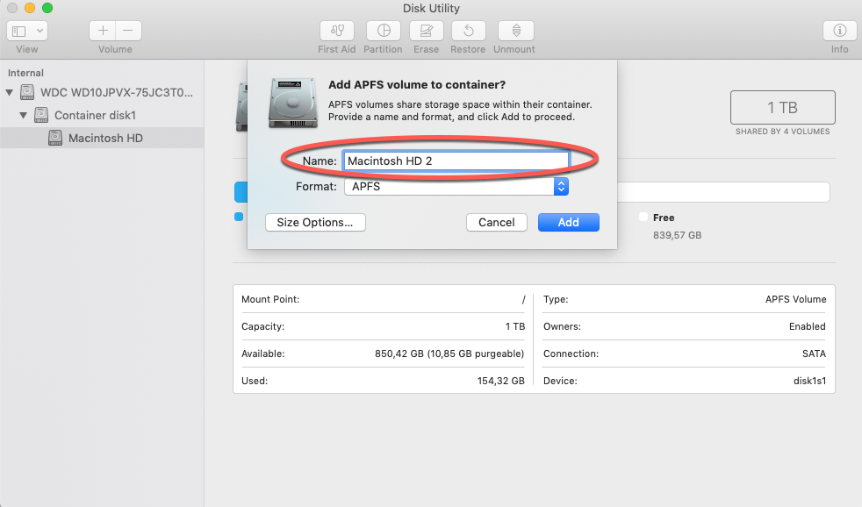
Task: Click the Erase toolbar icon
Action: 426,31
